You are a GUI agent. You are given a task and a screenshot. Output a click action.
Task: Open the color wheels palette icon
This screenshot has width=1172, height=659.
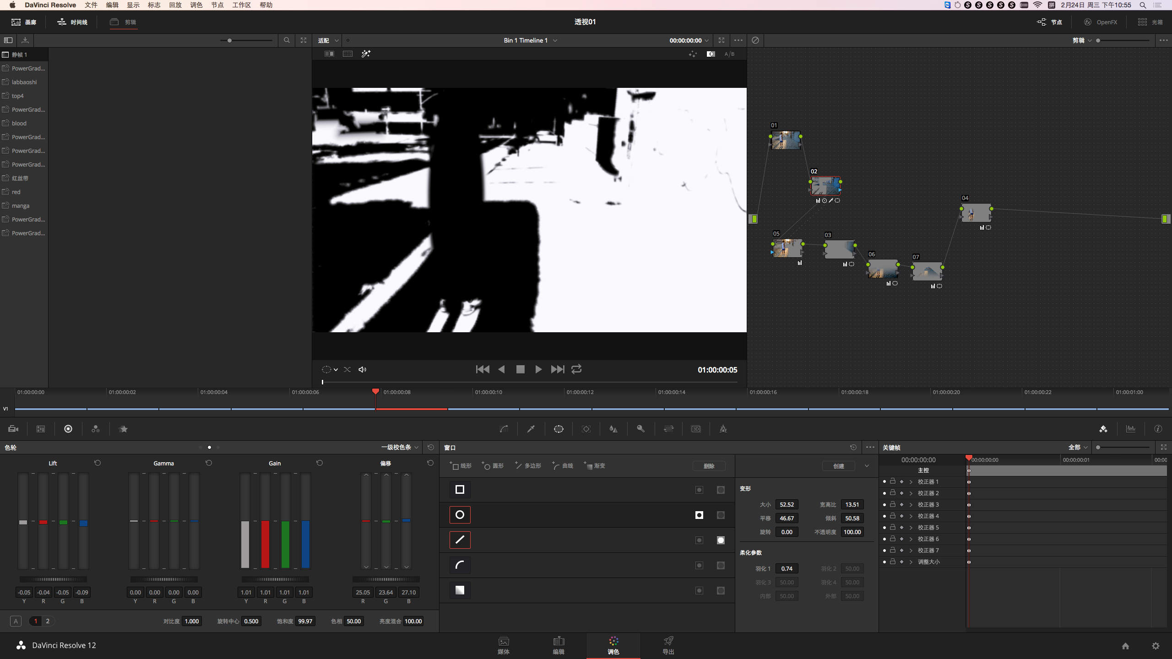68,429
